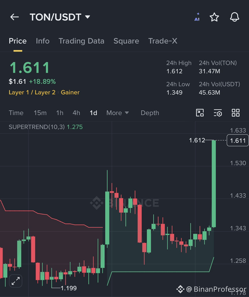Tap the tall green latest candle
This screenshot has width=249, height=297.
tap(214, 184)
